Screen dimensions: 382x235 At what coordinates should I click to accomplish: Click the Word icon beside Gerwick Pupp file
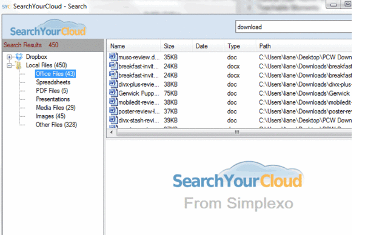point(113,93)
